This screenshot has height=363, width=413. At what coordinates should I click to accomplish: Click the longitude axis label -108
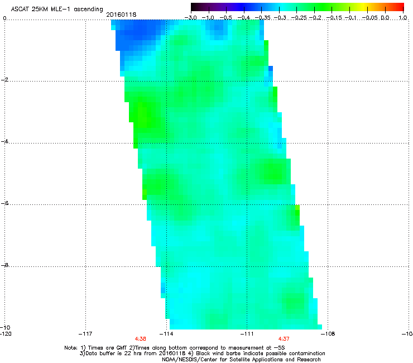[x=328, y=334]
